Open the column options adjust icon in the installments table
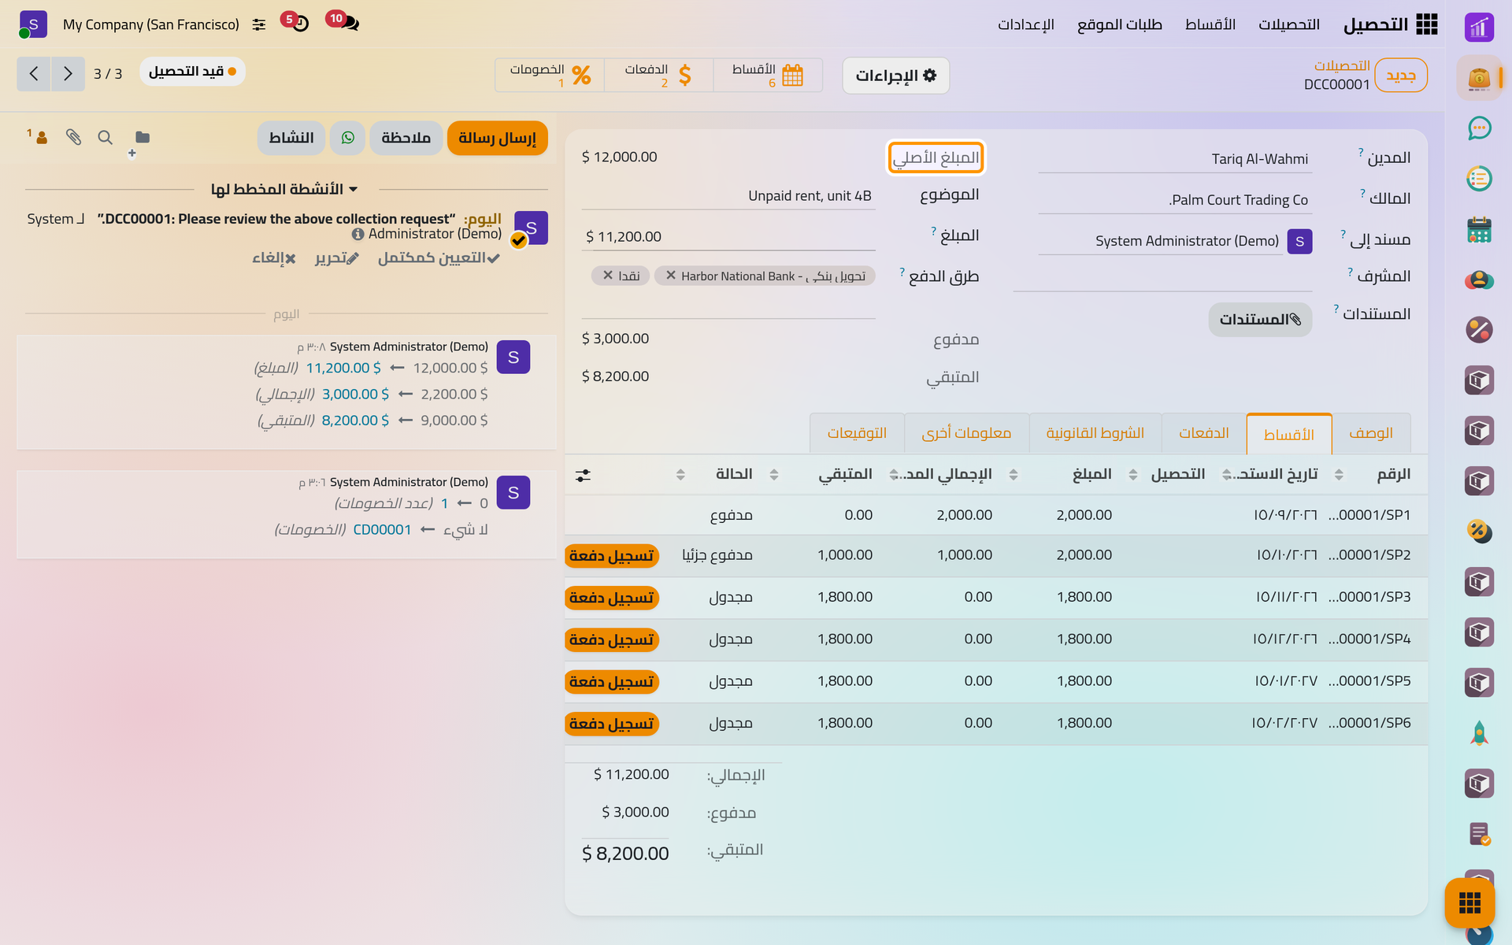The height and width of the screenshot is (945, 1512). point(583,475)
